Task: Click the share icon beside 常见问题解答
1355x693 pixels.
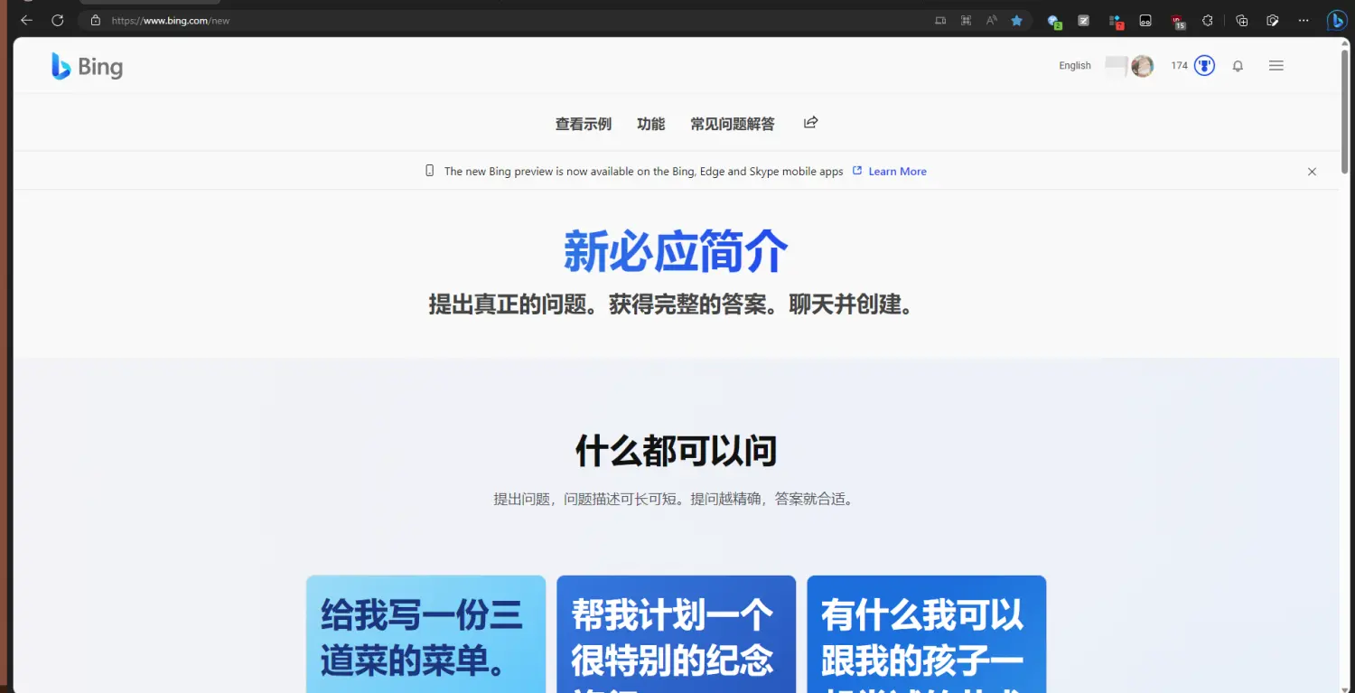Action: point(810,123)
